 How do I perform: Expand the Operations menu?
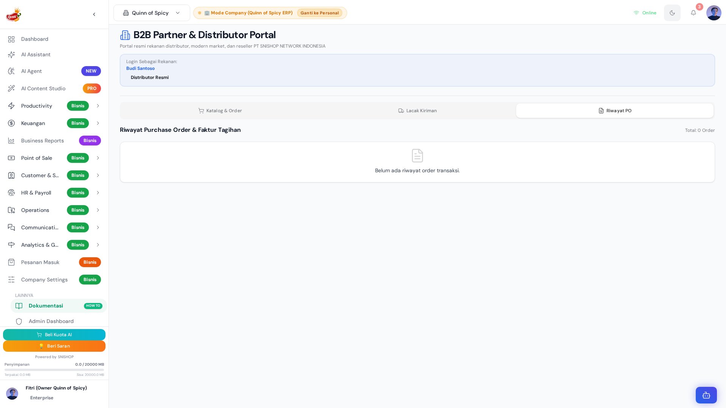coord(54,210)
